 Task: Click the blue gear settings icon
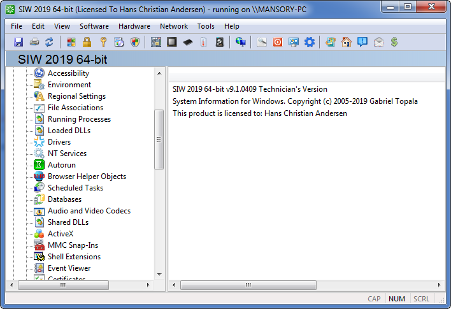click(310, 42)
